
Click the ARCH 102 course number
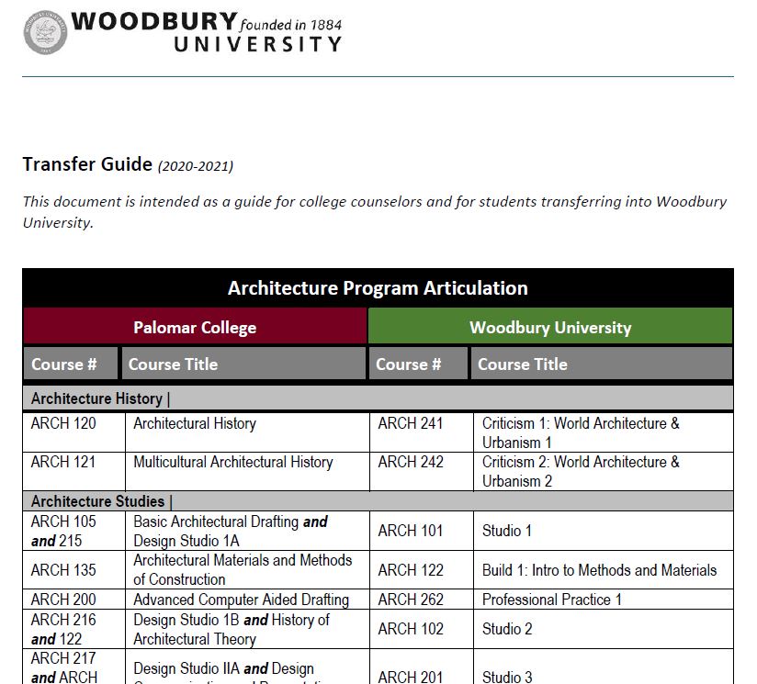(411, 629)
